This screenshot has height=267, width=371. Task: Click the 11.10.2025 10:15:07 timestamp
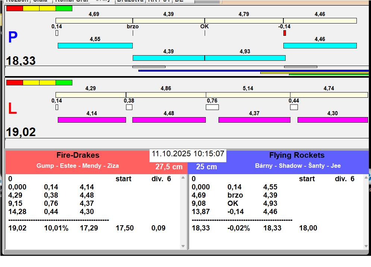point(188,154)
